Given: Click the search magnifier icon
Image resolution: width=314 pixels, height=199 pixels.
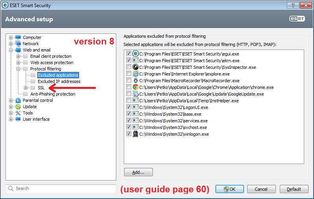Looking at the screenshot, I should tap(11, 188).
